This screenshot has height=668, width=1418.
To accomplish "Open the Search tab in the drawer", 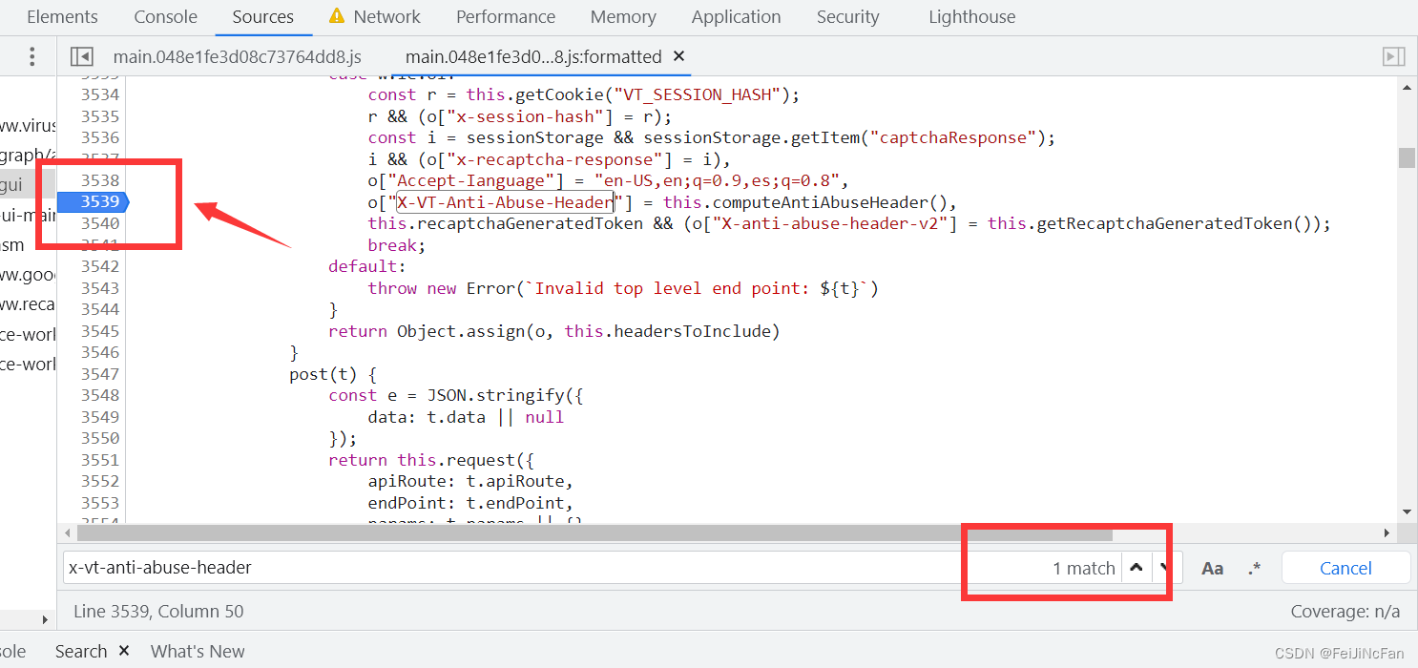I will pyautogui.click(x=81, y=651).
